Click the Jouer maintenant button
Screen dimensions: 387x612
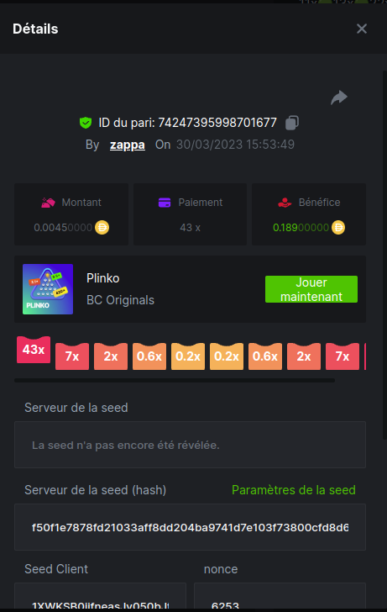pyautogui.click(x=311, y=289)
